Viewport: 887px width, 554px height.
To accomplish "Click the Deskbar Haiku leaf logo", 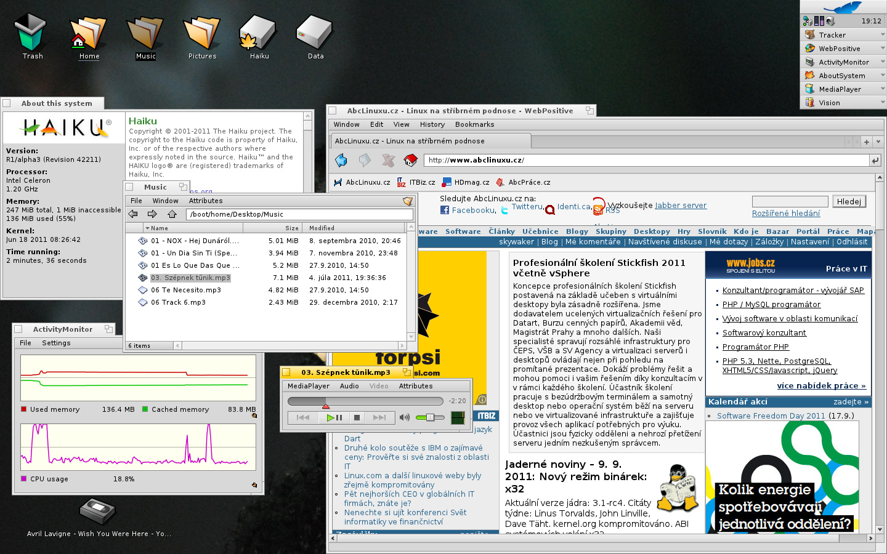I will tap(843, 7).
